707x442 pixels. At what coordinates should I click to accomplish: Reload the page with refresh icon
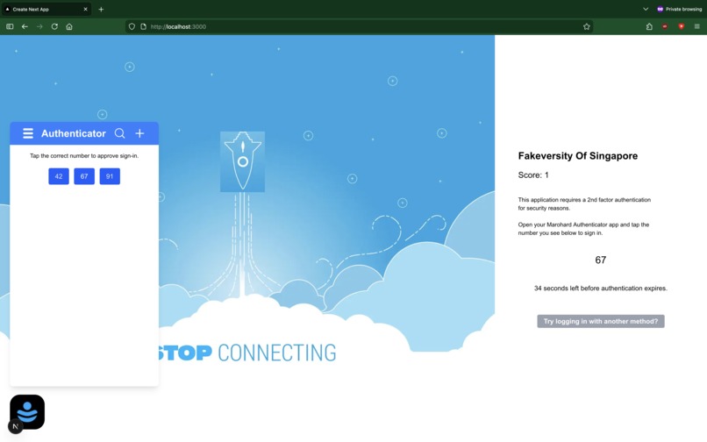pyautogui.click(x=54, y=26)
